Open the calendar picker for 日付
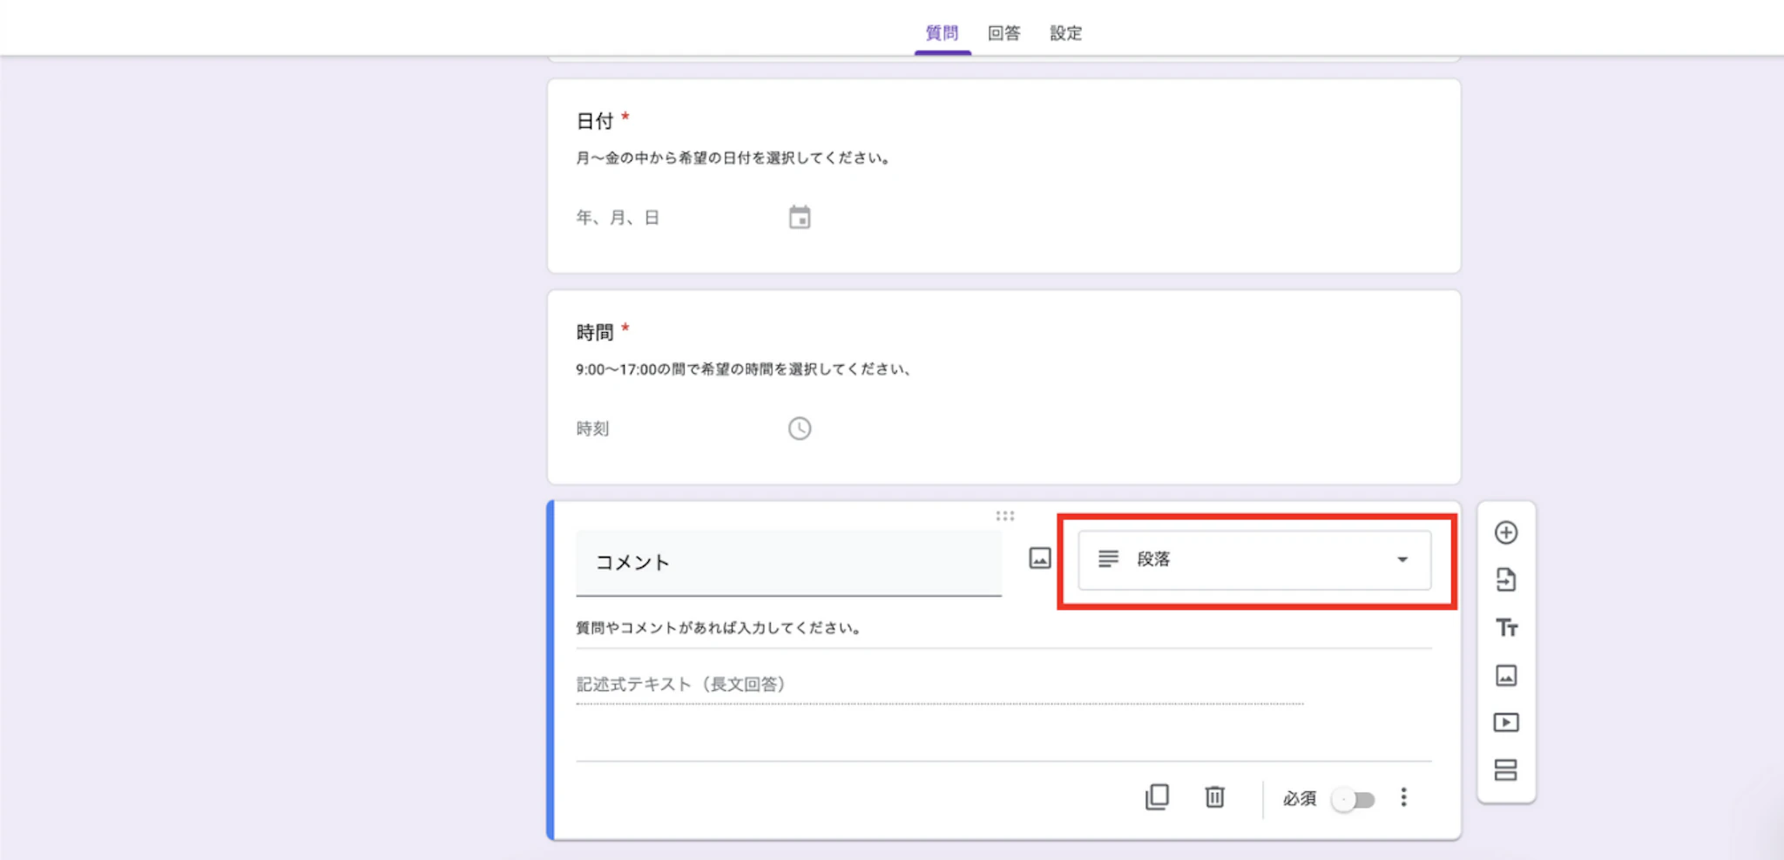Screen dimensions: 1784x860 pyautogui.click(x=799, y=217)
